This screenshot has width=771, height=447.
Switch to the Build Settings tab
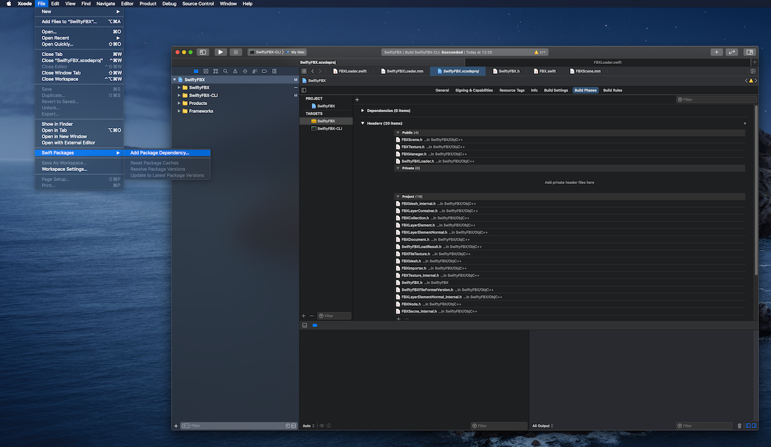pyautogui.click(x=556, y=91)
